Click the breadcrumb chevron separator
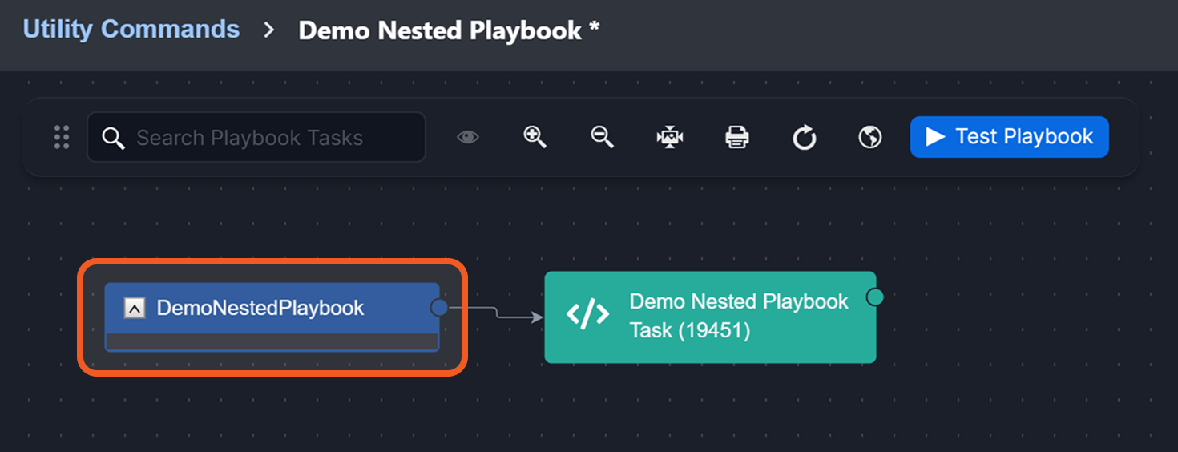This screenshot has width=1178, height=452. coord(269,30)
